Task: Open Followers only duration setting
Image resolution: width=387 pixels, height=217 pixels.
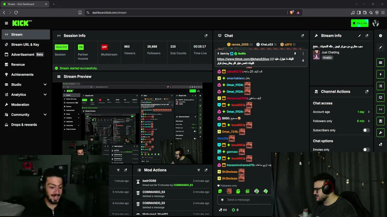Action: pyautogui.click(x=341, y=121)
